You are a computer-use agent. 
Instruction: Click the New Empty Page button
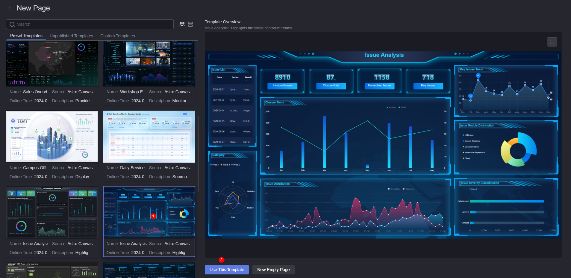(x=273, y=270)
